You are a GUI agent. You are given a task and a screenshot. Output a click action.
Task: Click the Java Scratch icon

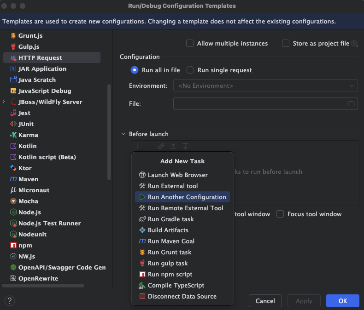point(13,80)
